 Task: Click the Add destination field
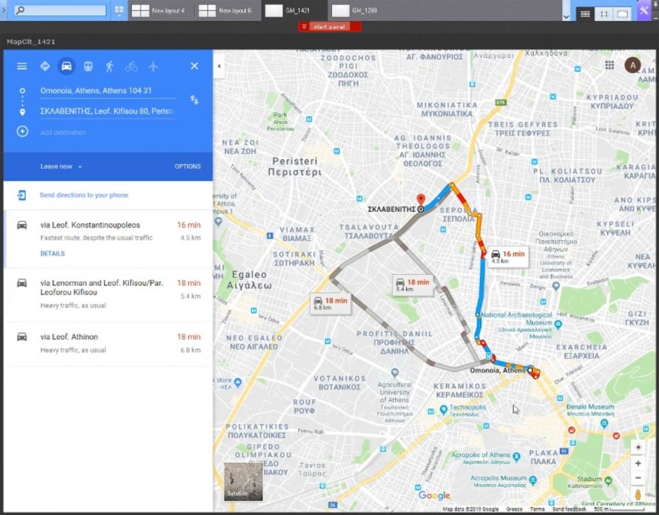(x=107, y=132)
